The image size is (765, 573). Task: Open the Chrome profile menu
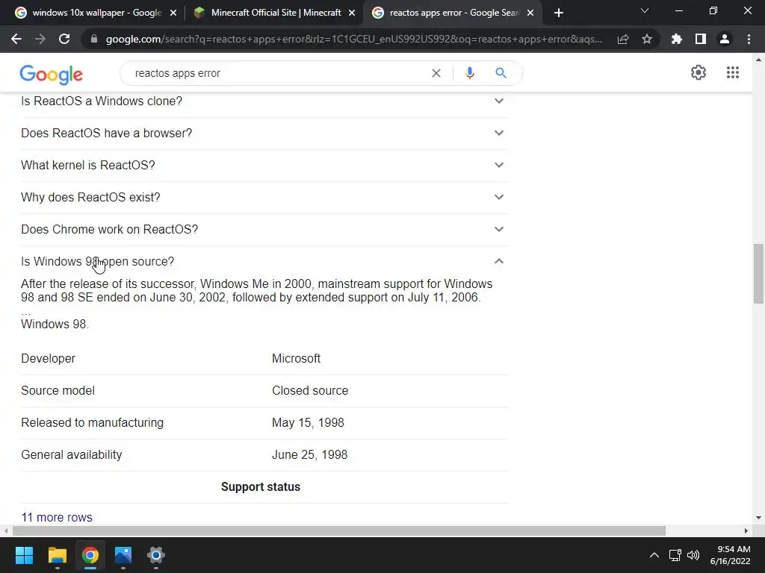(x=725, y=39)
